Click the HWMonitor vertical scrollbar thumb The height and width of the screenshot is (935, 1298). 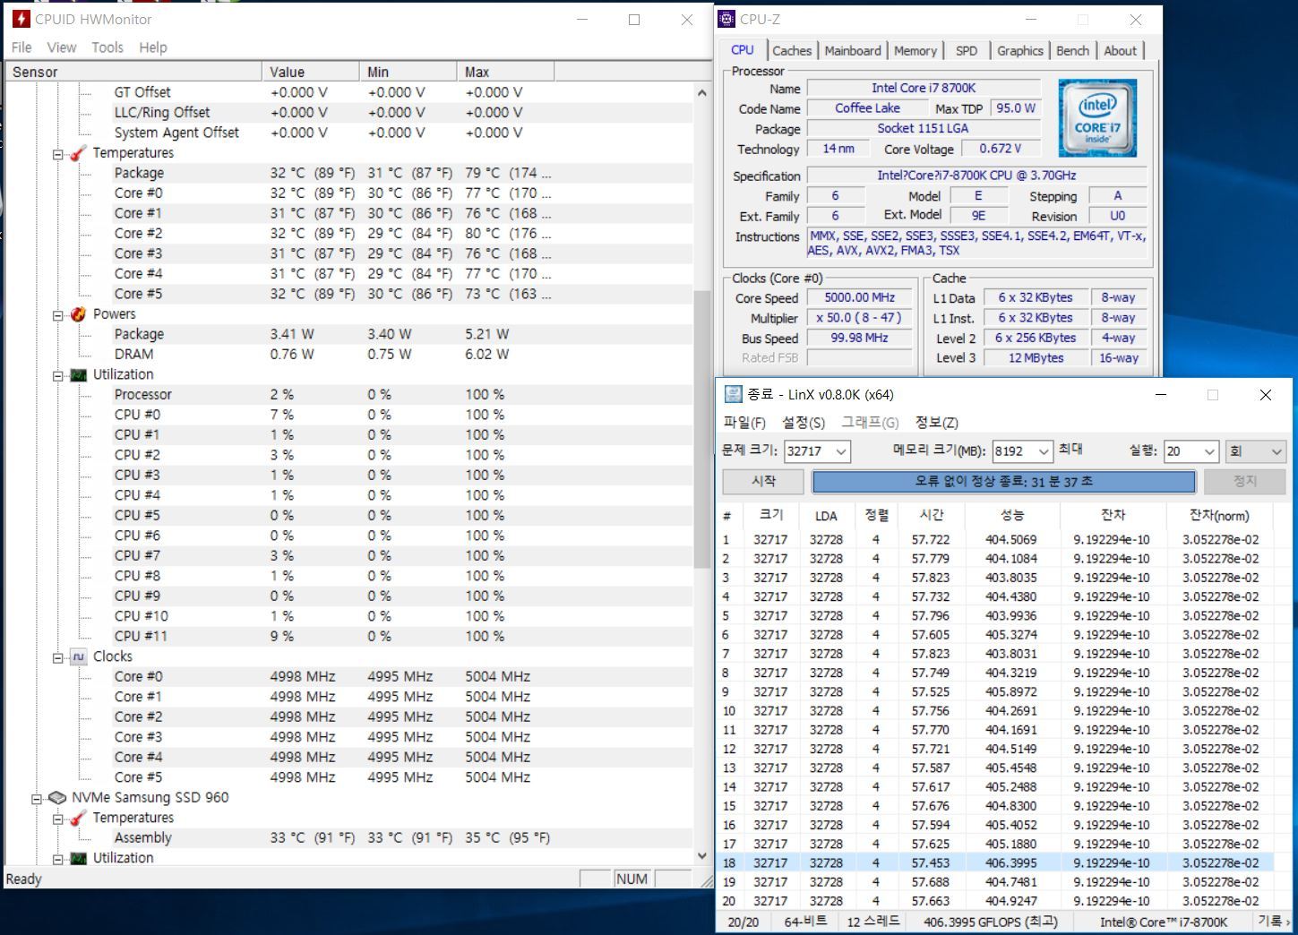coord(702,429)
